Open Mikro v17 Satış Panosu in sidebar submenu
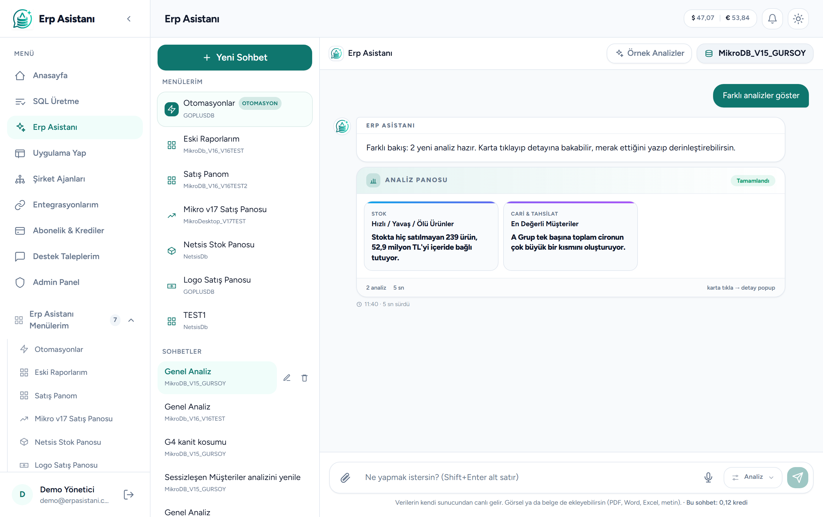823x517 pixels. coord(78,419)
